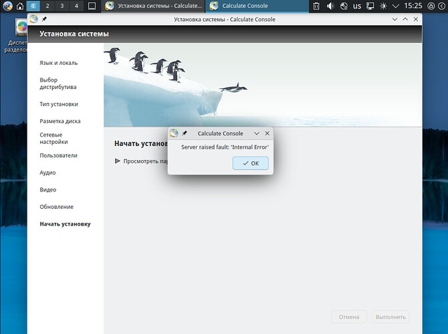Click the home icon in the top panel

tap(20, 6)
